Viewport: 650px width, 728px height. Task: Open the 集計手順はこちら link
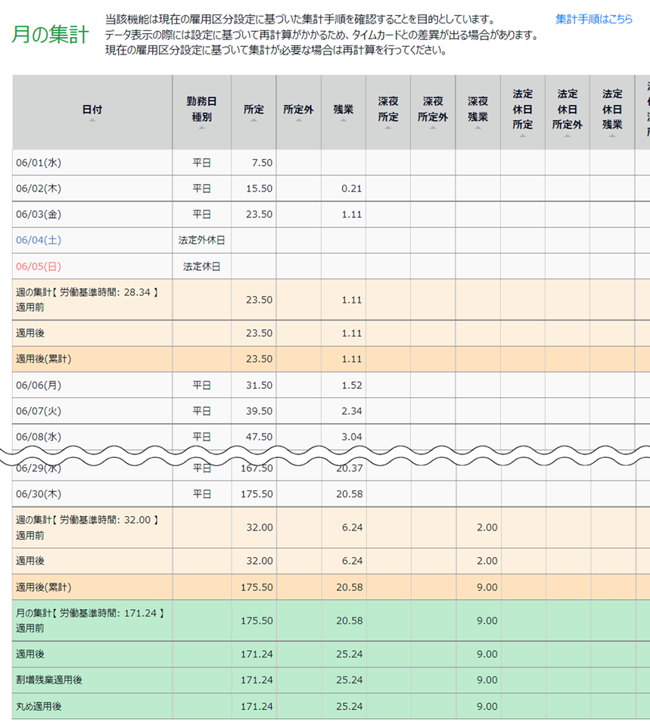(593, 19)
